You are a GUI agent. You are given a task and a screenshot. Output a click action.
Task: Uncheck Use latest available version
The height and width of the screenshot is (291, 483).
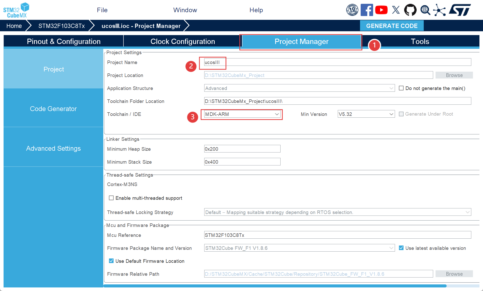pos(401,248)
